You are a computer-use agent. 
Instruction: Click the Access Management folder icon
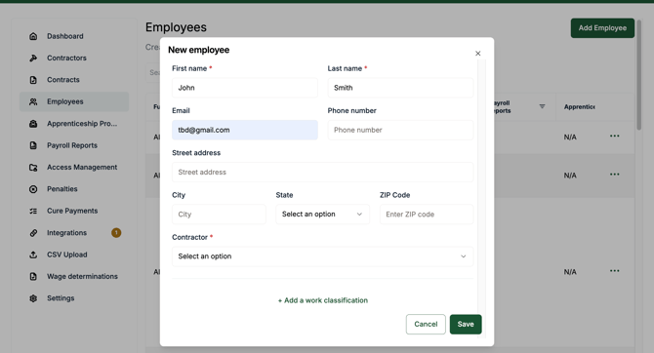pyautogui.click(x=33, y=167)
